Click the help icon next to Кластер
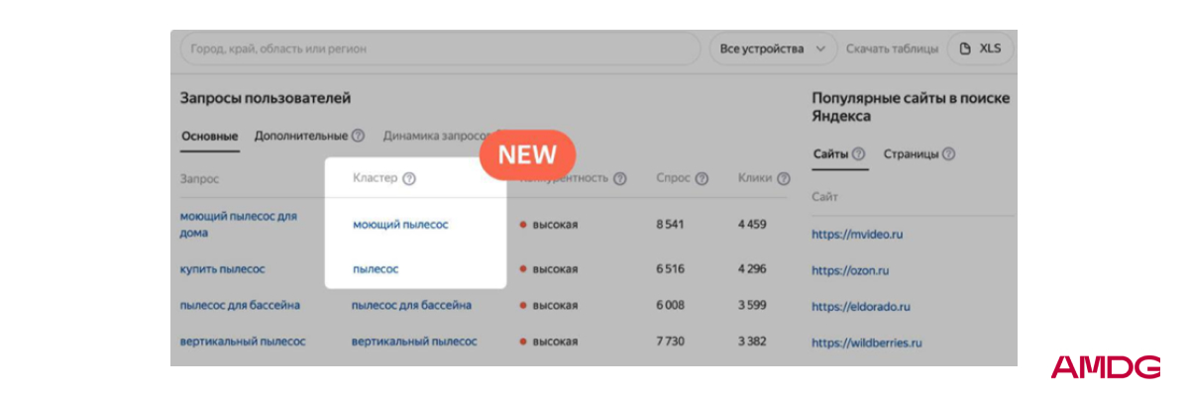 point(409,179)
